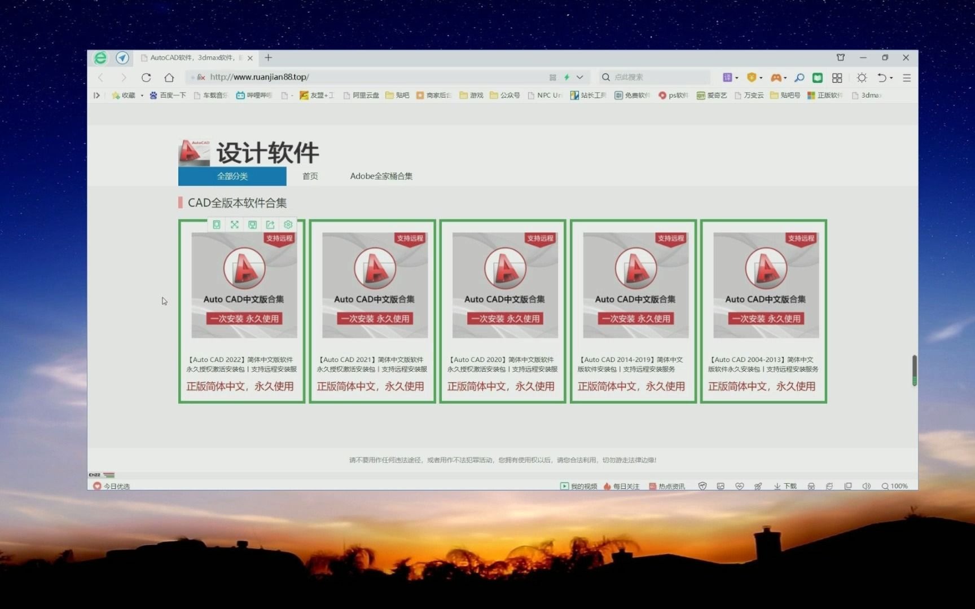Open the 游戏 bookmark folder

click(x=472, y=95)
